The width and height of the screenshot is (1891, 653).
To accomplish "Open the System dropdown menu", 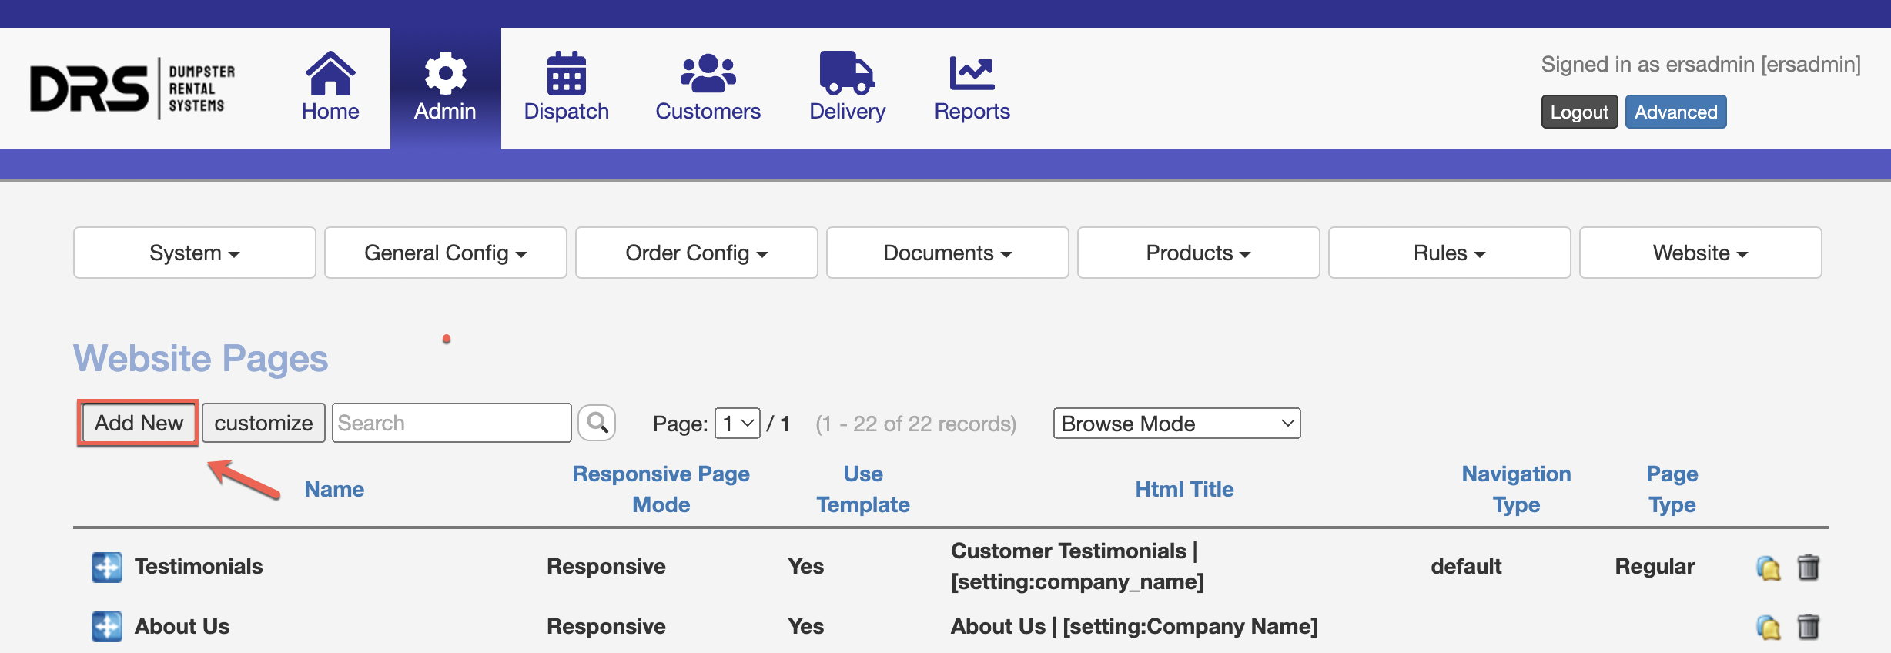I will pyautogui.click(x=194, y=253).
